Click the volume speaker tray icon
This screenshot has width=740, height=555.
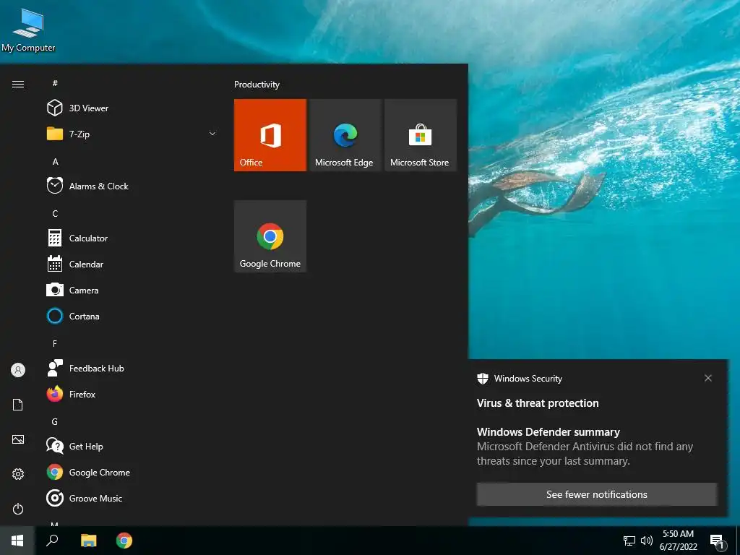point(647,541)
